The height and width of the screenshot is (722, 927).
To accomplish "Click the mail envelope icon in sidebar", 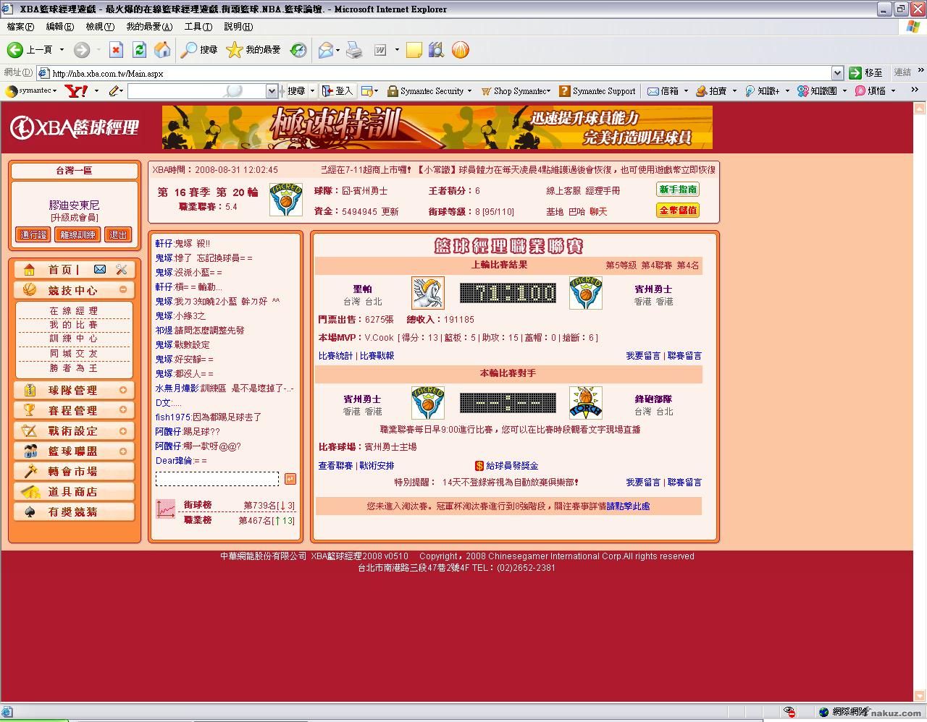I will [100, 269].
